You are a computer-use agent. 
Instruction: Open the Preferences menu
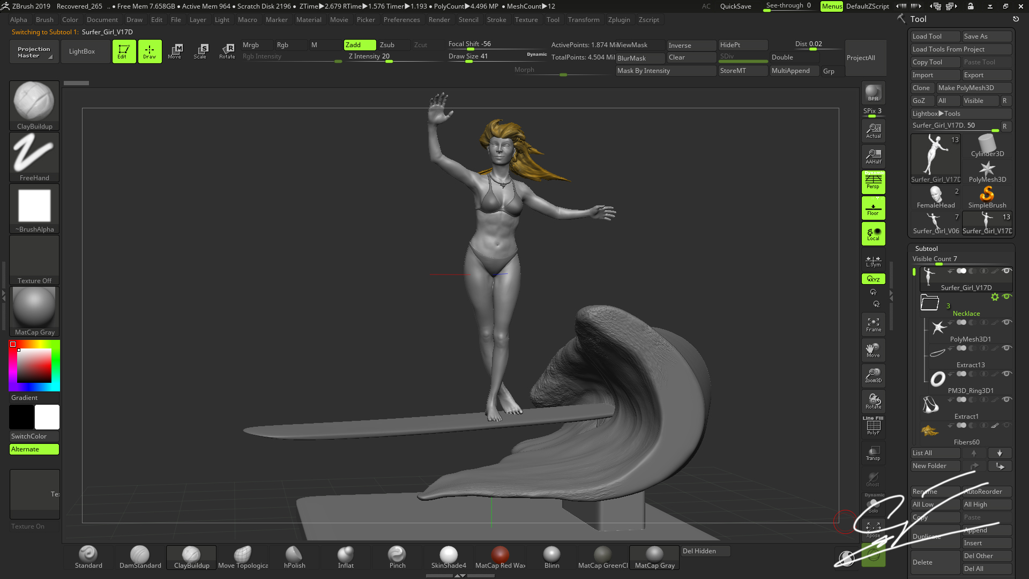point(401,20)
